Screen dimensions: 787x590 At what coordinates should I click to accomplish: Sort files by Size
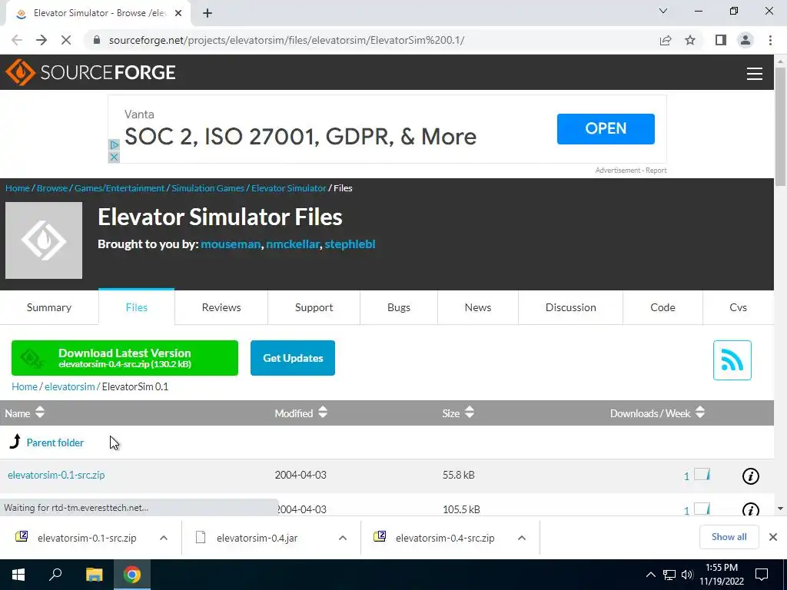(458, 413)
